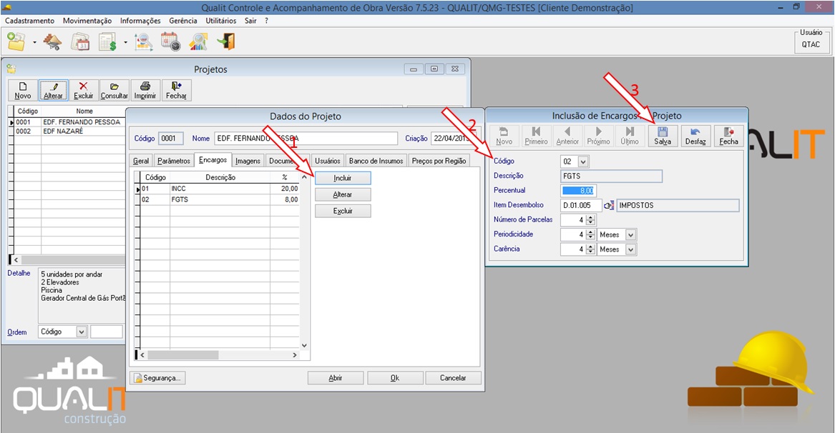
Task: Open Carência Meses unit dropdown
Action: click(x=631, y=249)
